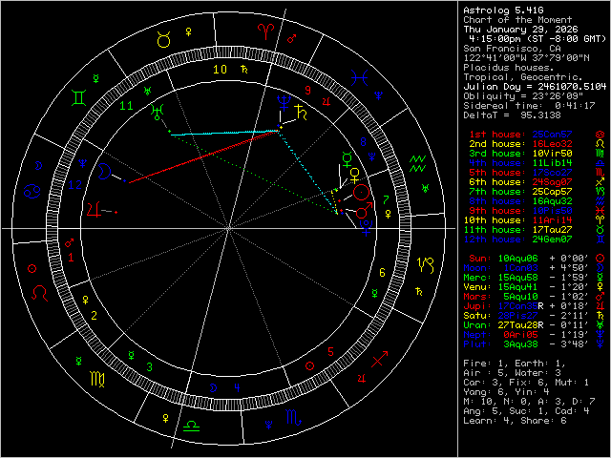This screenshot has height=458, width=611.
Task: Click the Sagittarius arrow glyph in outer ring
Action: coord(380,359)
